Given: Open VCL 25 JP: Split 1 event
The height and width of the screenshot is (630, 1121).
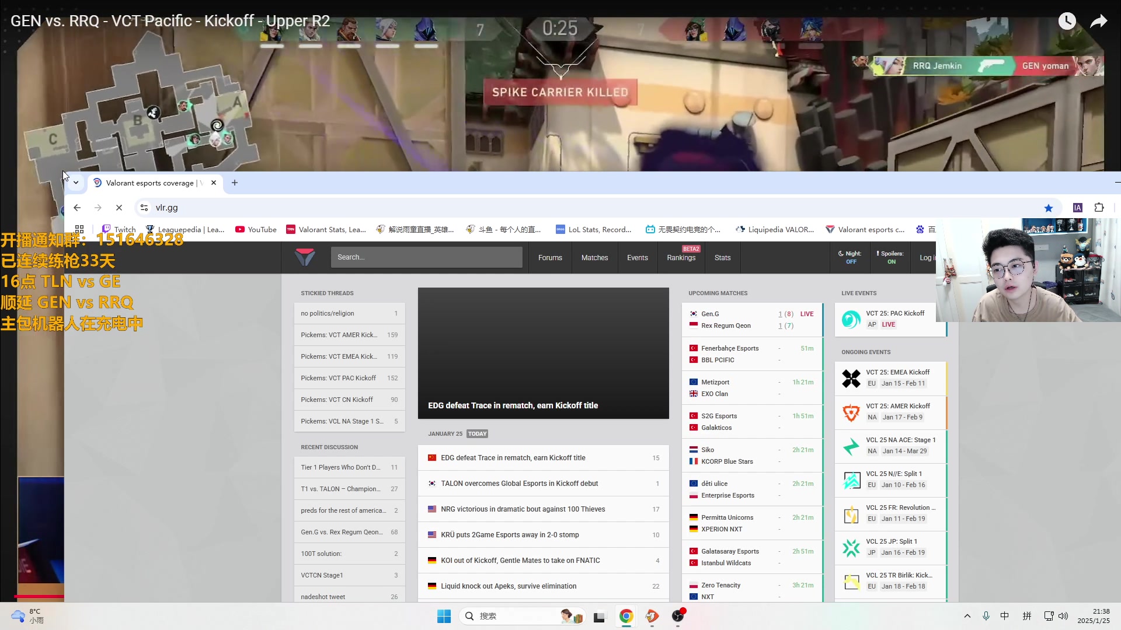Looking at the screenshot, I should (890, 547).
